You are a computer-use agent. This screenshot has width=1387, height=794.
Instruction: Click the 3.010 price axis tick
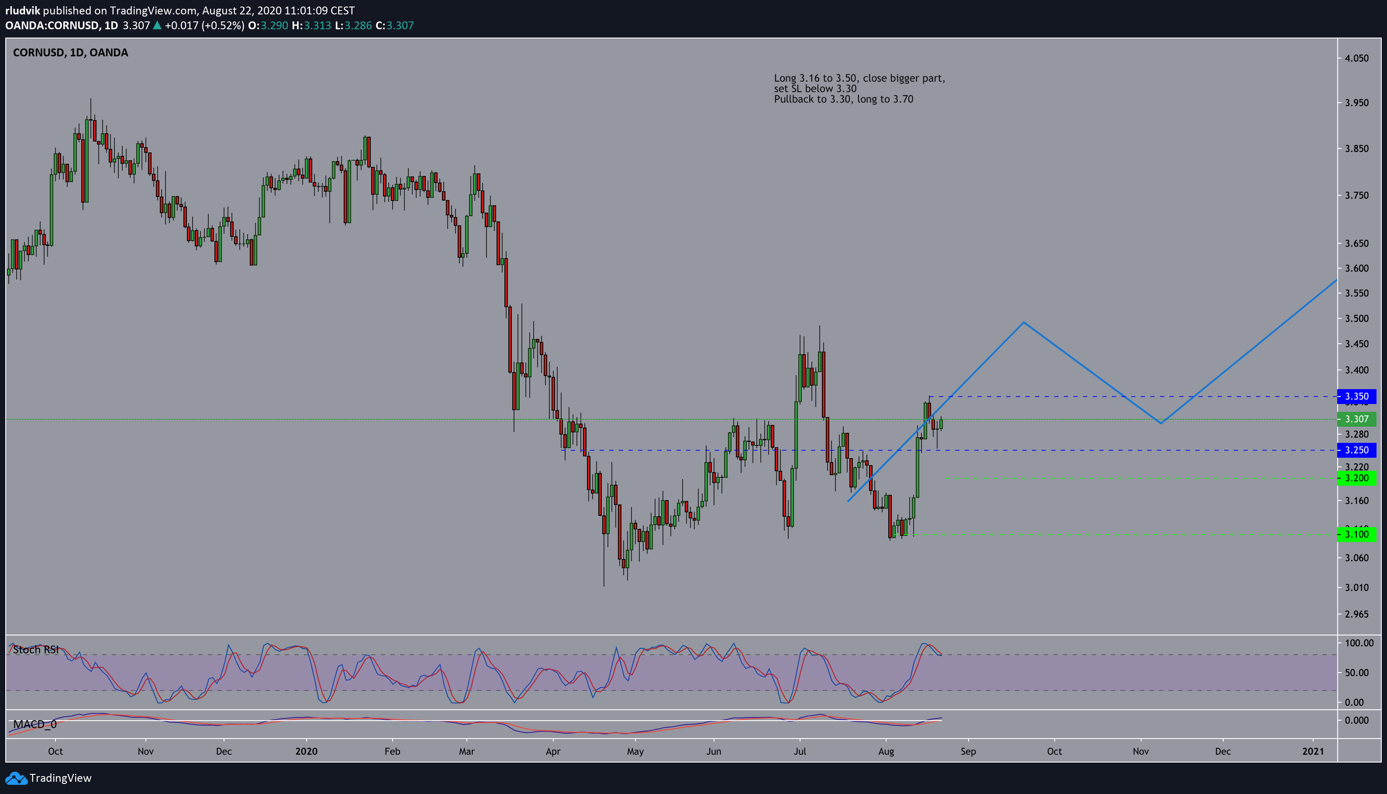click(1356, 588)
